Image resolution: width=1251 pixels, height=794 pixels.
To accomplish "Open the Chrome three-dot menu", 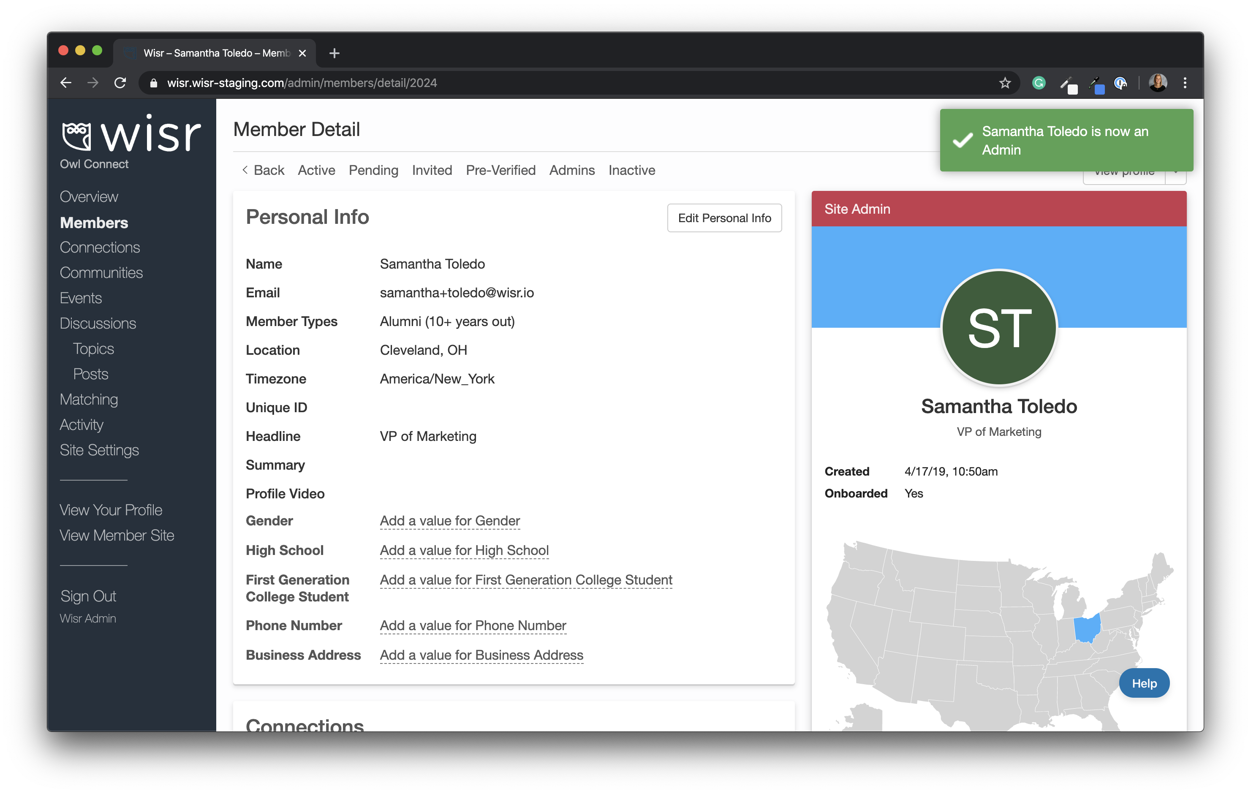I will pyautogui.click(x=1185, y=83).
